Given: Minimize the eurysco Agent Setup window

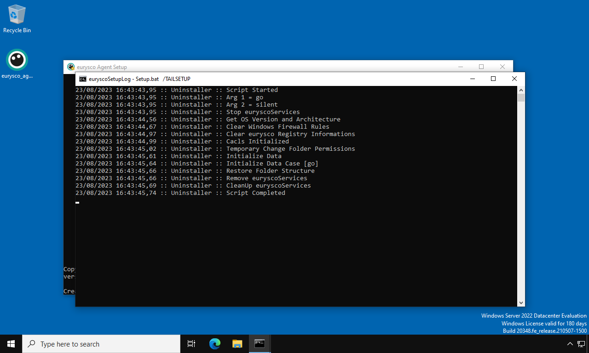Looking at the screenshot, I should (x=460, y=67).
